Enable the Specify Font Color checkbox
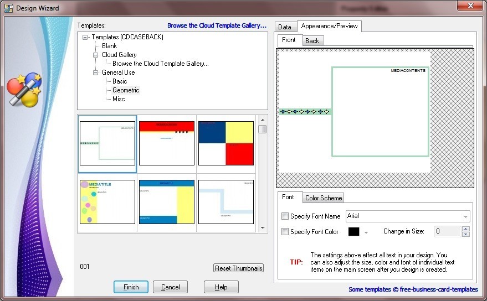The height and width of the screenshot is (301, 487). (x=285, y=231)
